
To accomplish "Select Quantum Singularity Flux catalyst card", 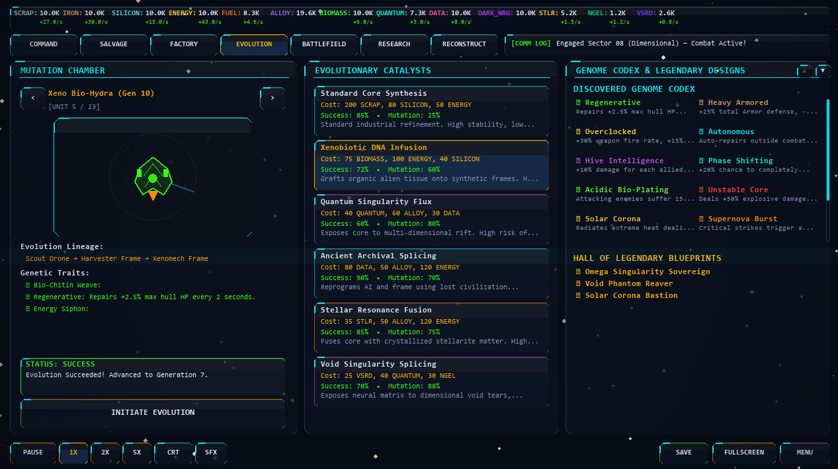I will tap(431, 218).
